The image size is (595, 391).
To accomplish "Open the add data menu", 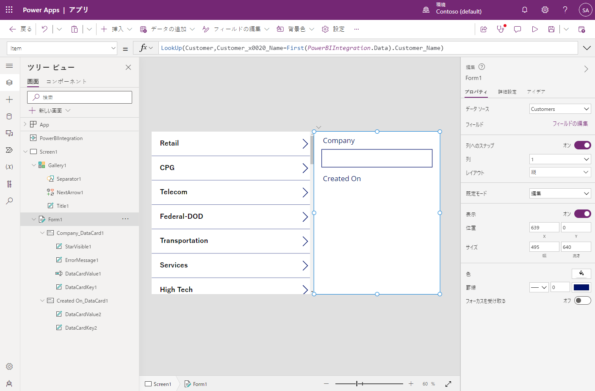I will (x=168, y=29).
